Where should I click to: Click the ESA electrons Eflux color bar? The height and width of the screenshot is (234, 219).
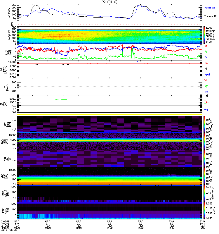(x=204, y=176)
